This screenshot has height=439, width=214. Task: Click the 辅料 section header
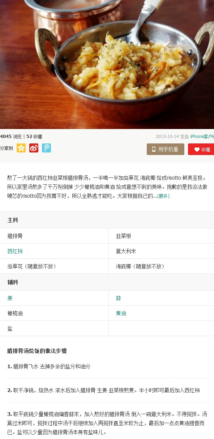[x=107, y=282]
